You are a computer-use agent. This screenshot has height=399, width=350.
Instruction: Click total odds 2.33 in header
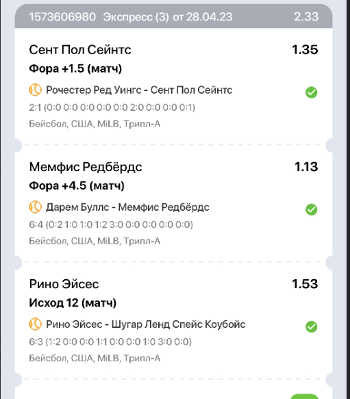click(306, 17)
